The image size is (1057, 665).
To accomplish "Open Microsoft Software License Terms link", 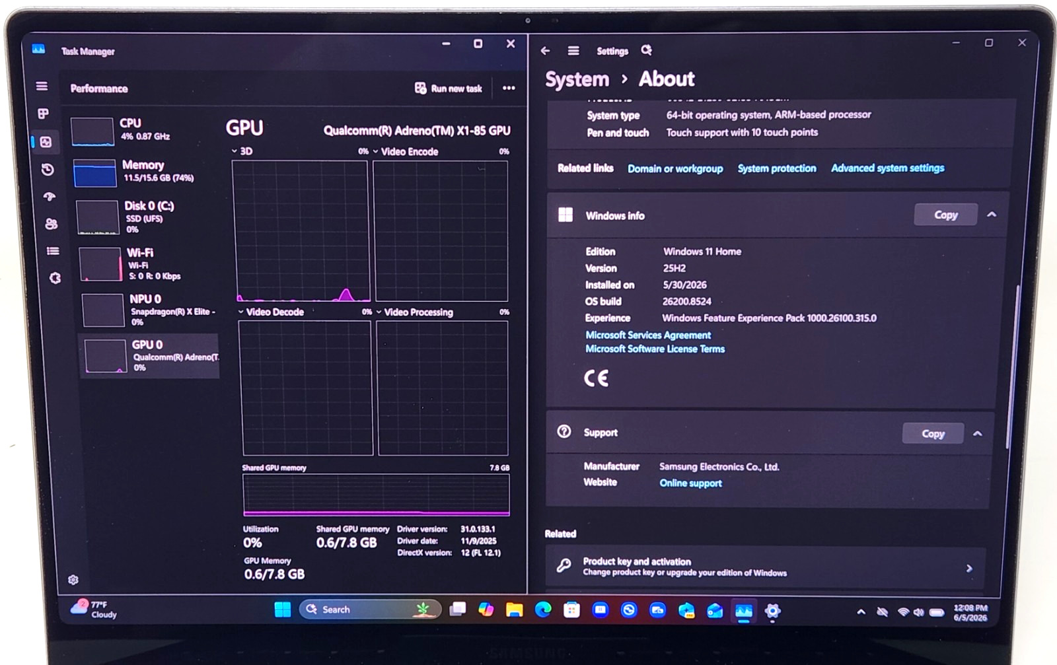I will pyautogui.click(x=655, y=349).
